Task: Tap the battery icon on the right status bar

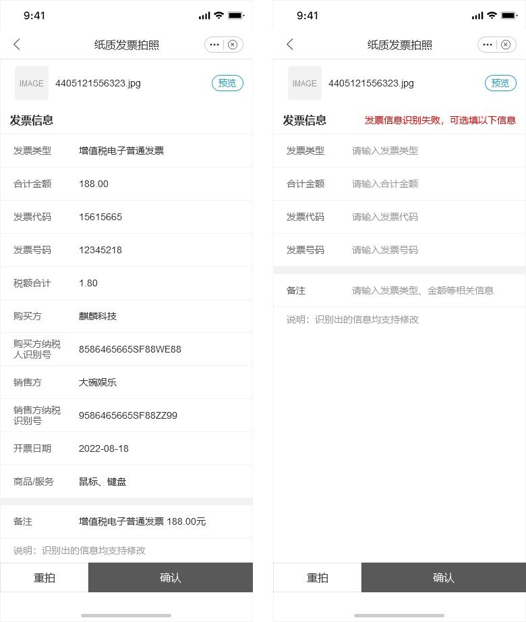Action: pos(510,16)
